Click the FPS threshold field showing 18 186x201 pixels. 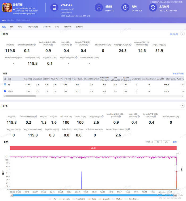click(x=158, y=142)
